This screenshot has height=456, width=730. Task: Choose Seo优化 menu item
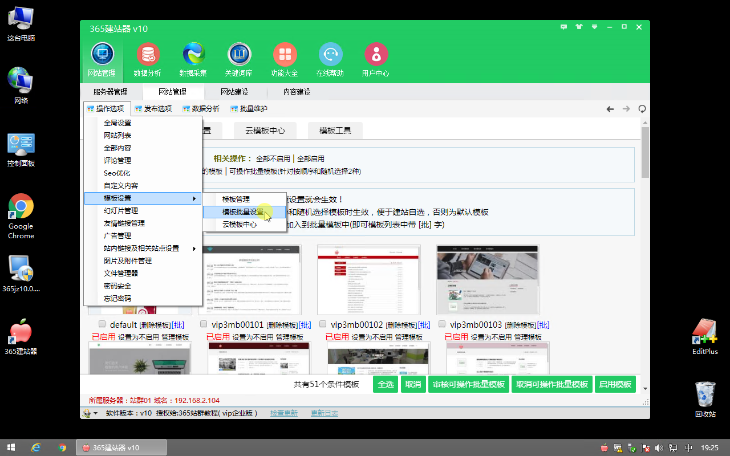coord(143,173)
